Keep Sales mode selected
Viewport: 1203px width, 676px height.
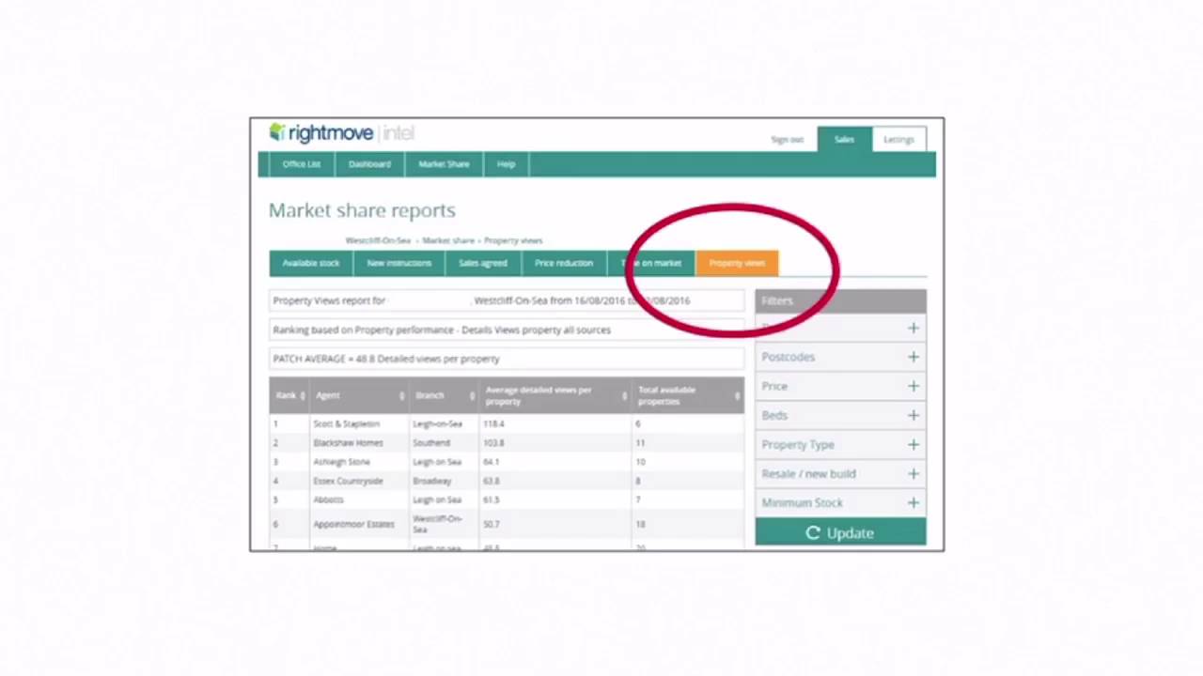coord(843,139)
